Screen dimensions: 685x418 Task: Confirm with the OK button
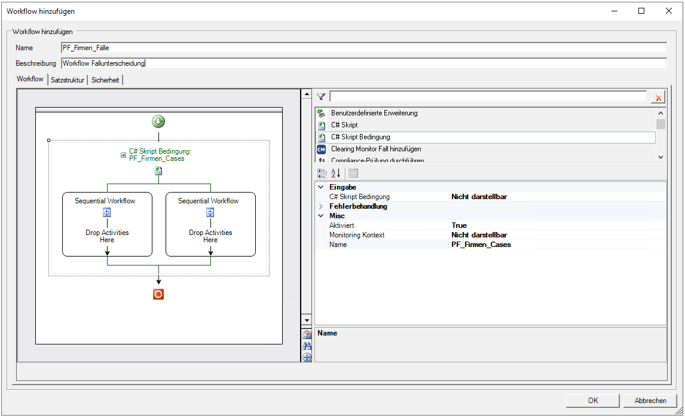click(x=592, y=401)
